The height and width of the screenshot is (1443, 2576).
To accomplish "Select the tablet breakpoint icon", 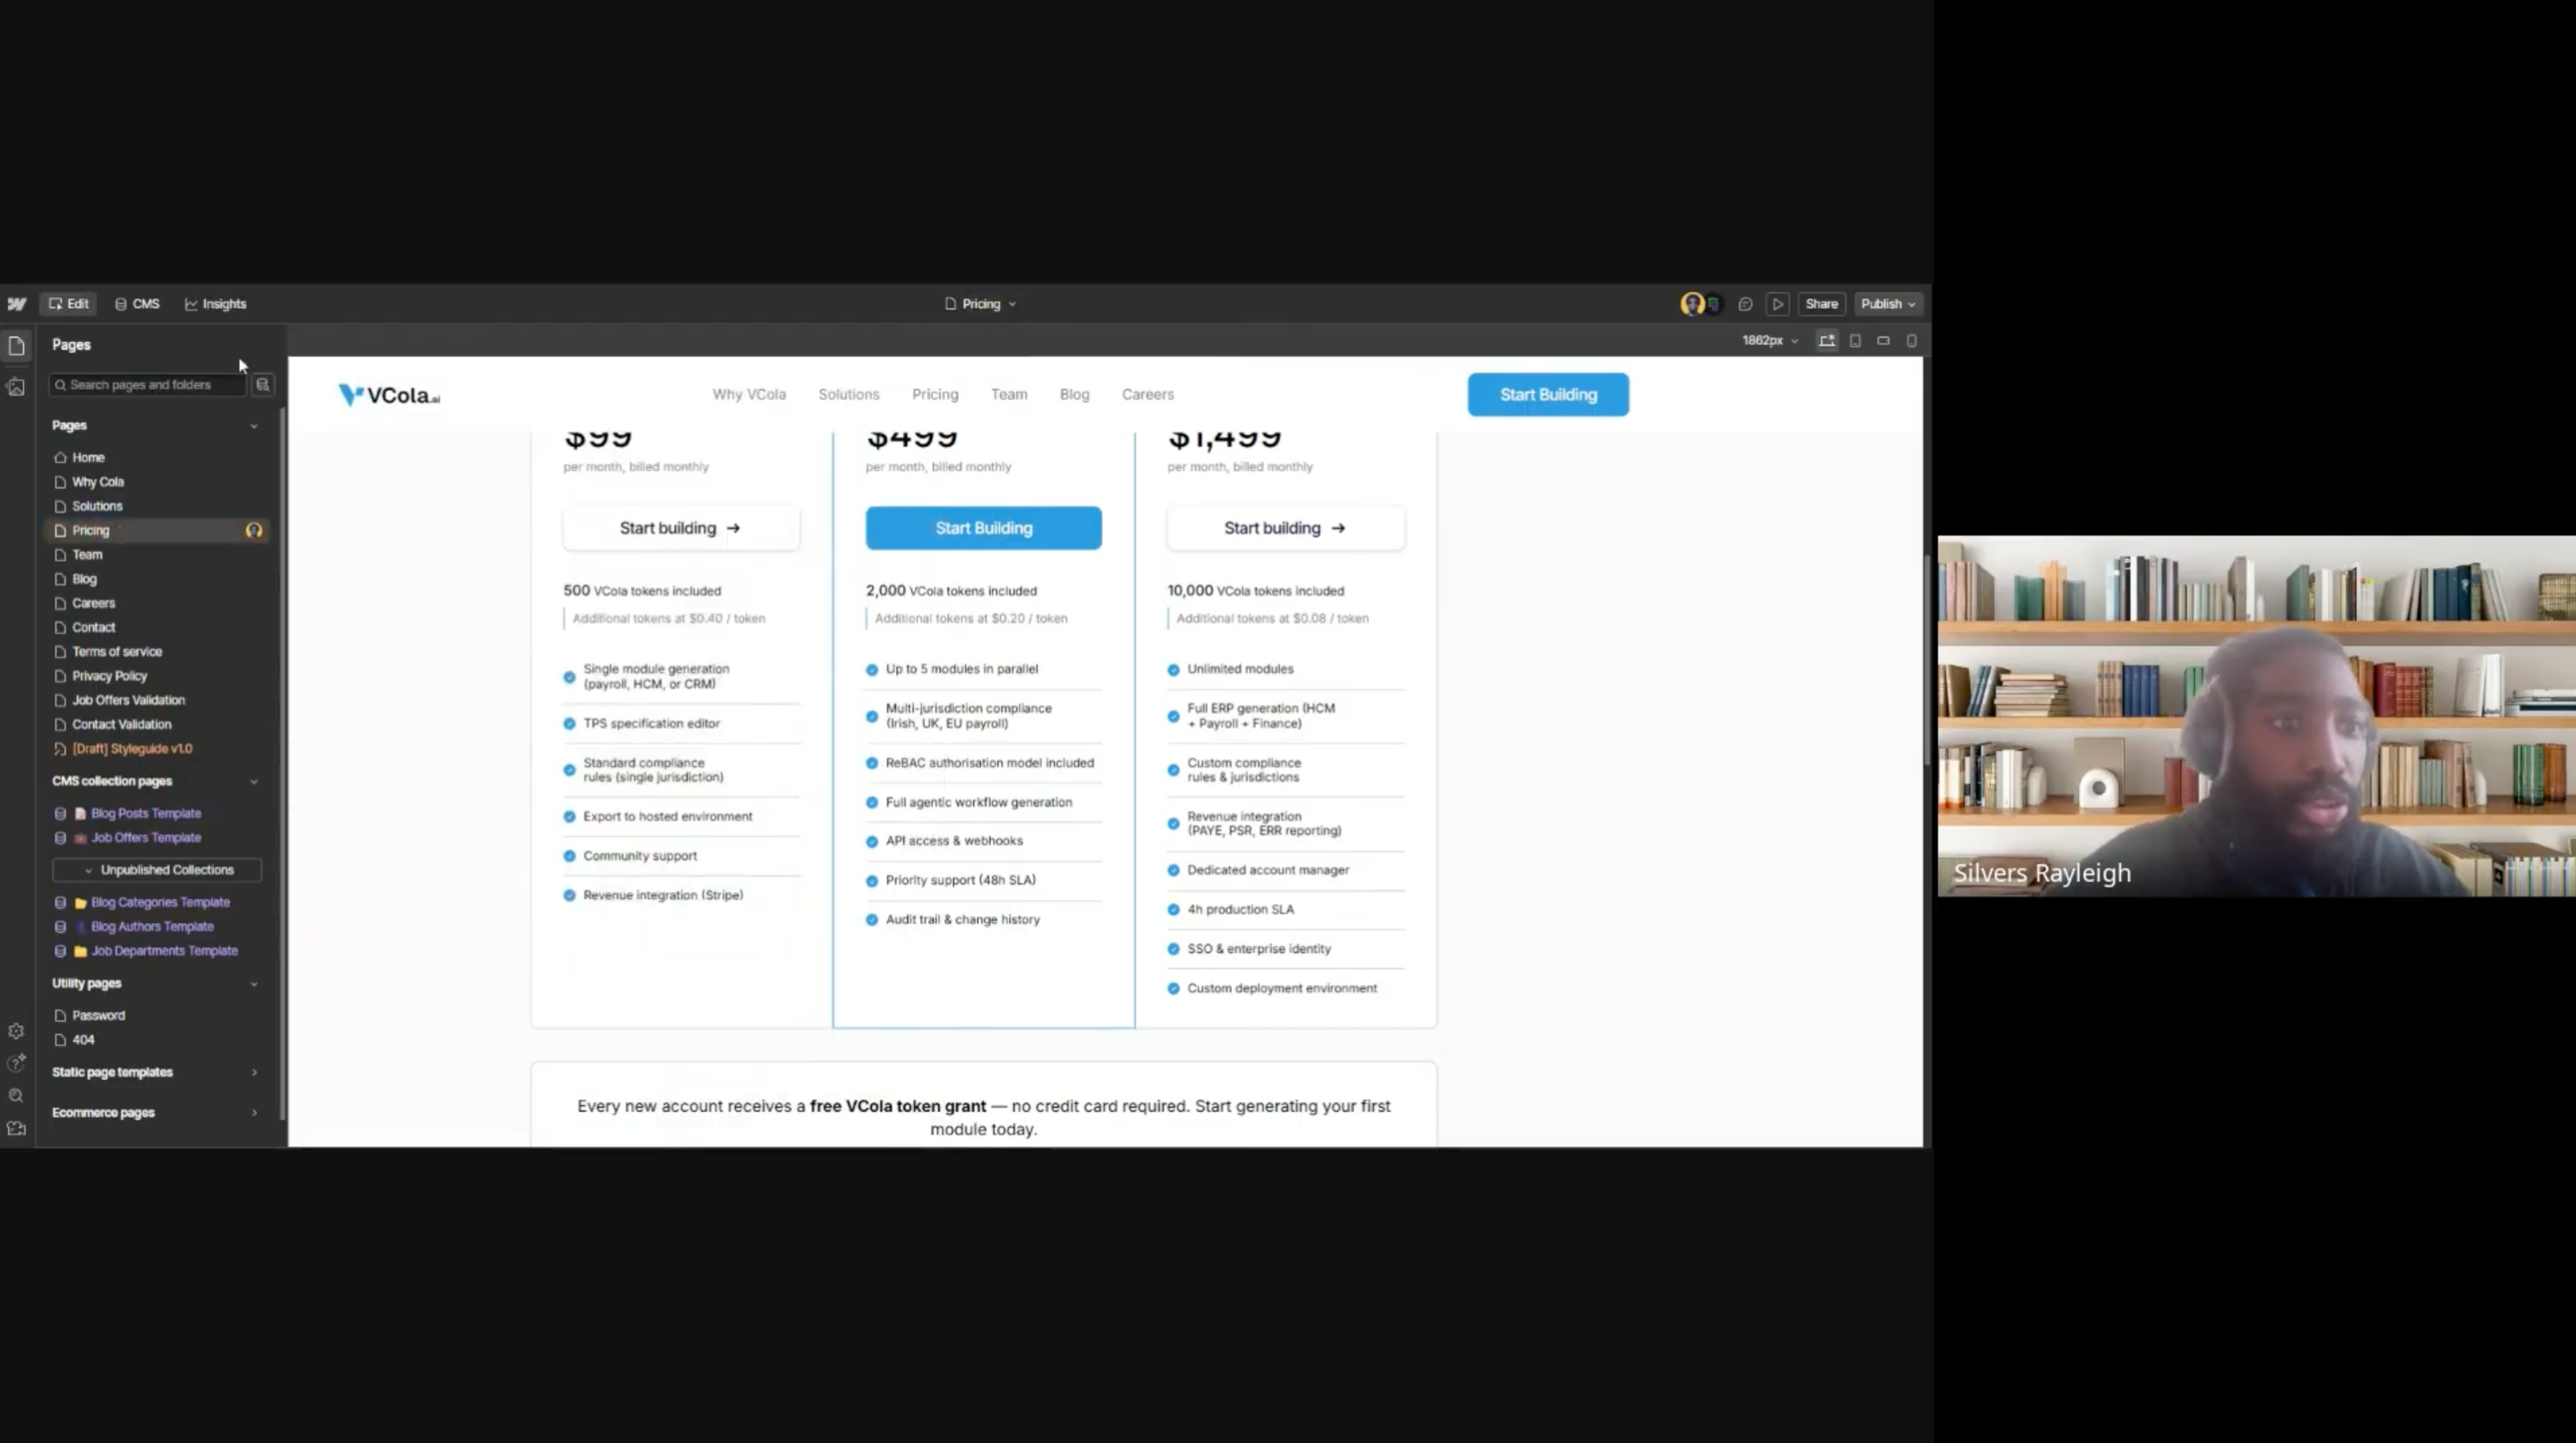I will coord(1855,341).
